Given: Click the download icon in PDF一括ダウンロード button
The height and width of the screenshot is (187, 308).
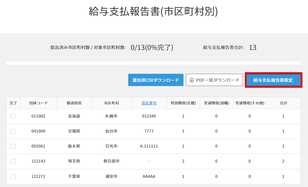Looking at the screenshot, I should pyautogui.click(x=192, y=80).
